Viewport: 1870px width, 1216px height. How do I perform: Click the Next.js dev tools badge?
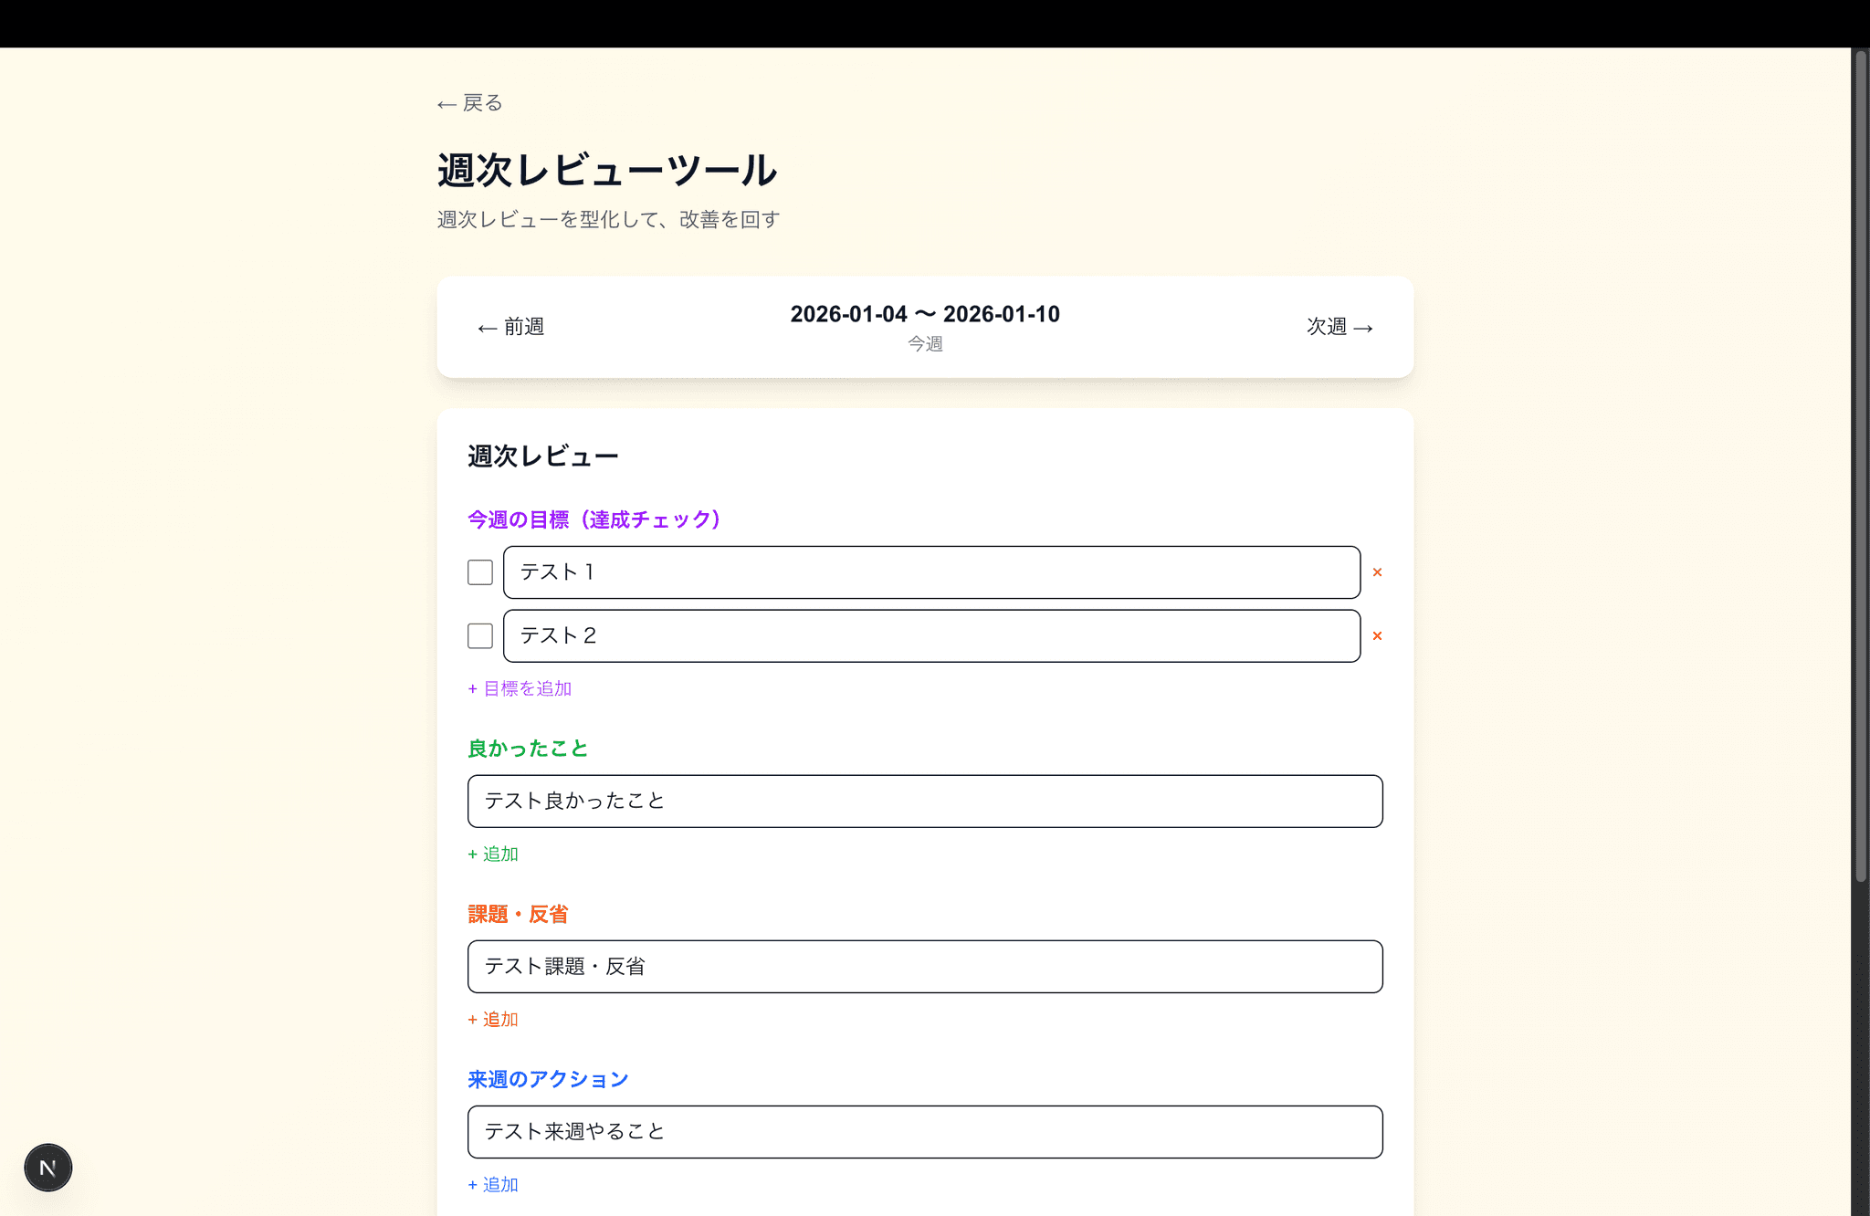47,1168
